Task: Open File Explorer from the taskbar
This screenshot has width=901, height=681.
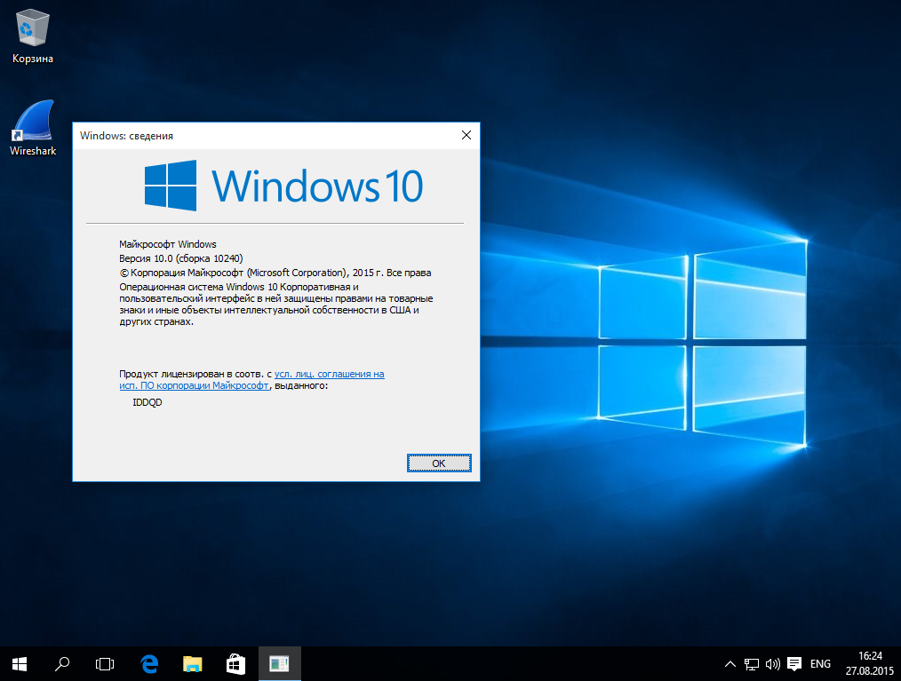Action: click(x=192, y=663)
